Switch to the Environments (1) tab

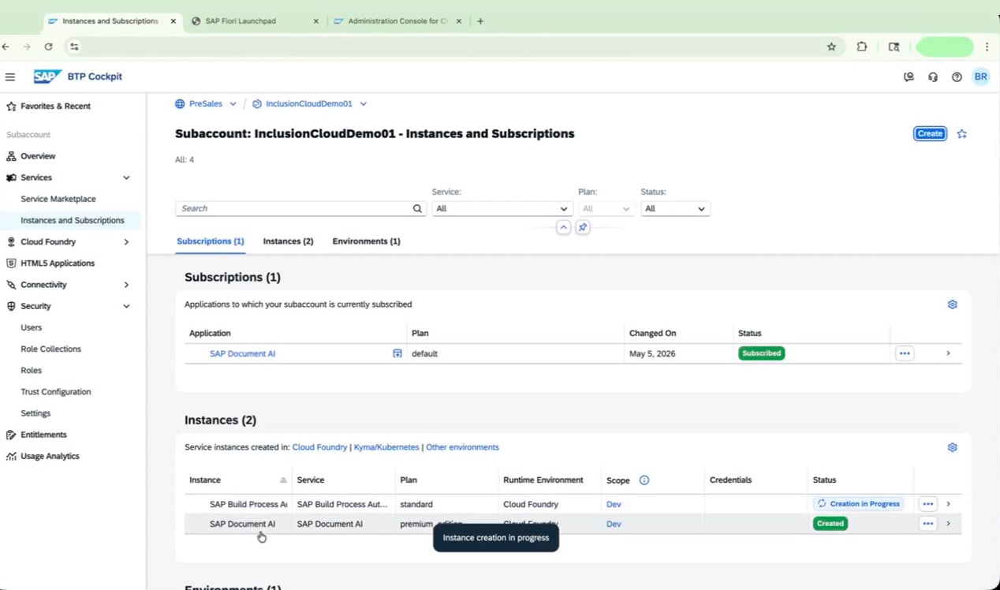point(366,241)
